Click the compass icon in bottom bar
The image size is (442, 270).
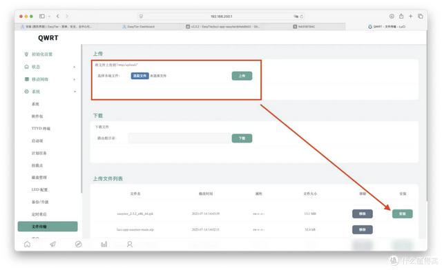point(78,244)
